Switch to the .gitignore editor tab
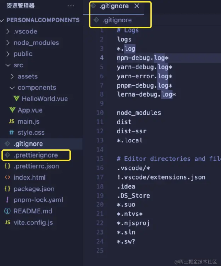The width and height of the screenshot is (221, 266). 114,6
